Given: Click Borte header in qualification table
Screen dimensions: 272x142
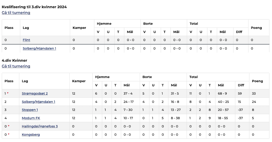Looking at the screenshot, I should (148, 24).
